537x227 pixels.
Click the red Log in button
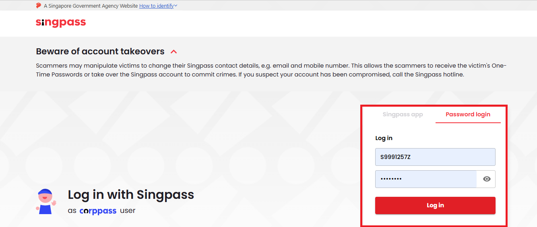point(435,205)
